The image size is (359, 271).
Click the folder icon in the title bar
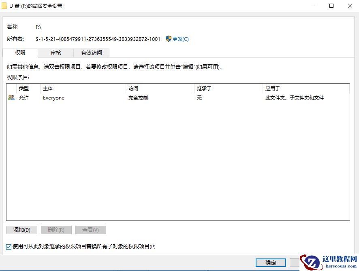pyautogui.click(x=5, y=6)
